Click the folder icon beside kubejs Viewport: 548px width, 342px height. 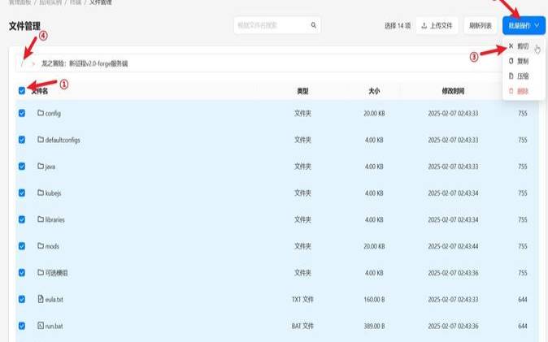[40, 193]
